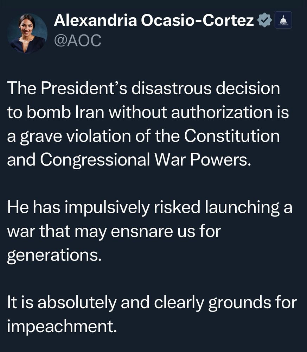307x352 pixels.
Task: Click the blue verified checkmark badge
Action: pos(264,20)
